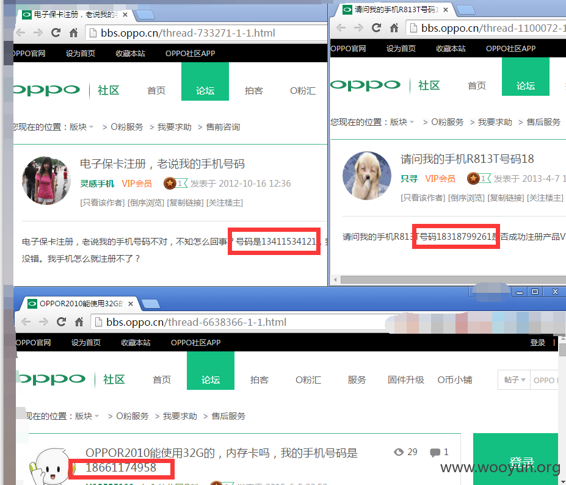Select the 电子保卡注册 browser tab

pos(76,15)
